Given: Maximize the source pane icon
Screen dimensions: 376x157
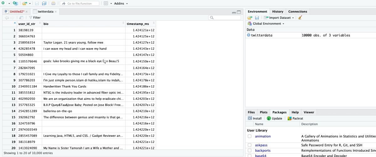Looking at the screenshot, I should [x=239, y=12].
